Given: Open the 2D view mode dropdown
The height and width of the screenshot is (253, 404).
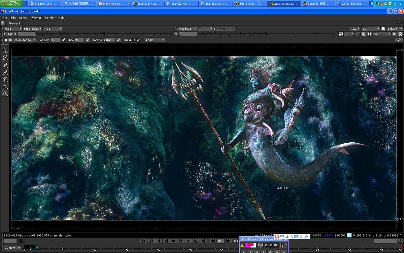Looking at the screenshot, I should point(370,29).
